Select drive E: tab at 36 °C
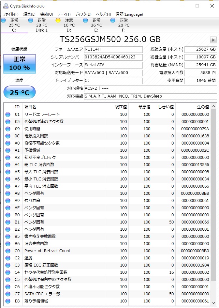The image size is (219, 308). point(96,25)
